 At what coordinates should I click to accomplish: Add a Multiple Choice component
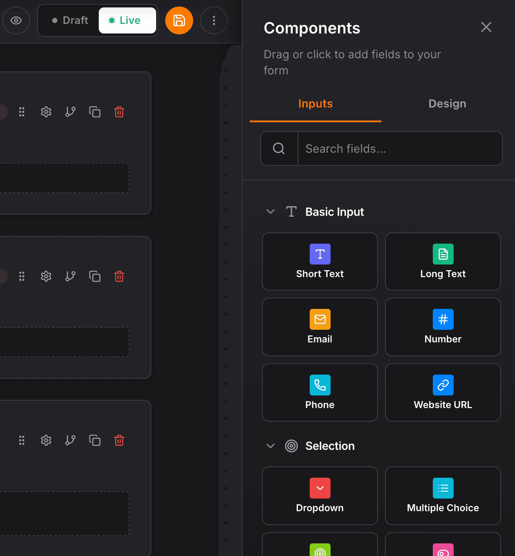tap(442, 496)
